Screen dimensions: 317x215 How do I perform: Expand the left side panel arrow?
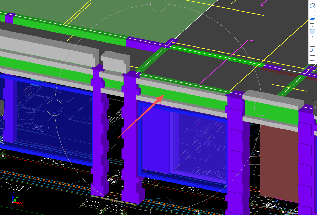pyautogui.click(x=2, y=108)
